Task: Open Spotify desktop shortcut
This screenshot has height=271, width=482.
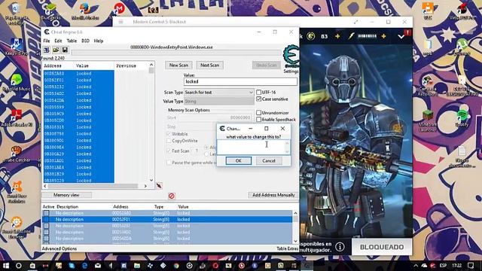Action: 462,118
